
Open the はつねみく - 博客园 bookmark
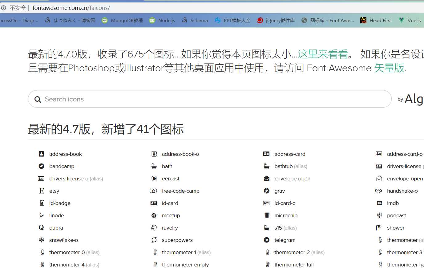pyautogui.click(x=70, y=20)
